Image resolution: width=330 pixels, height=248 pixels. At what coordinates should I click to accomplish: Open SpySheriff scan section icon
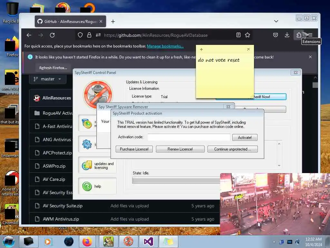click(x=87, y=124)
